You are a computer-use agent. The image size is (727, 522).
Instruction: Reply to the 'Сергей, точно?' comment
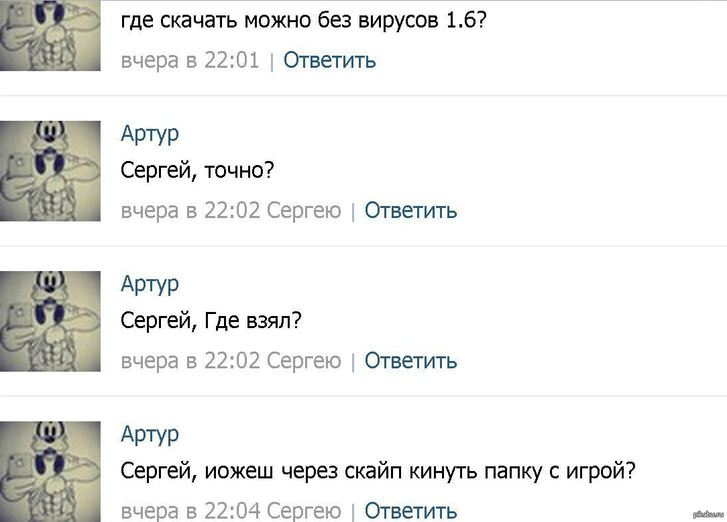pyautogui.click(x=410, y=211)
